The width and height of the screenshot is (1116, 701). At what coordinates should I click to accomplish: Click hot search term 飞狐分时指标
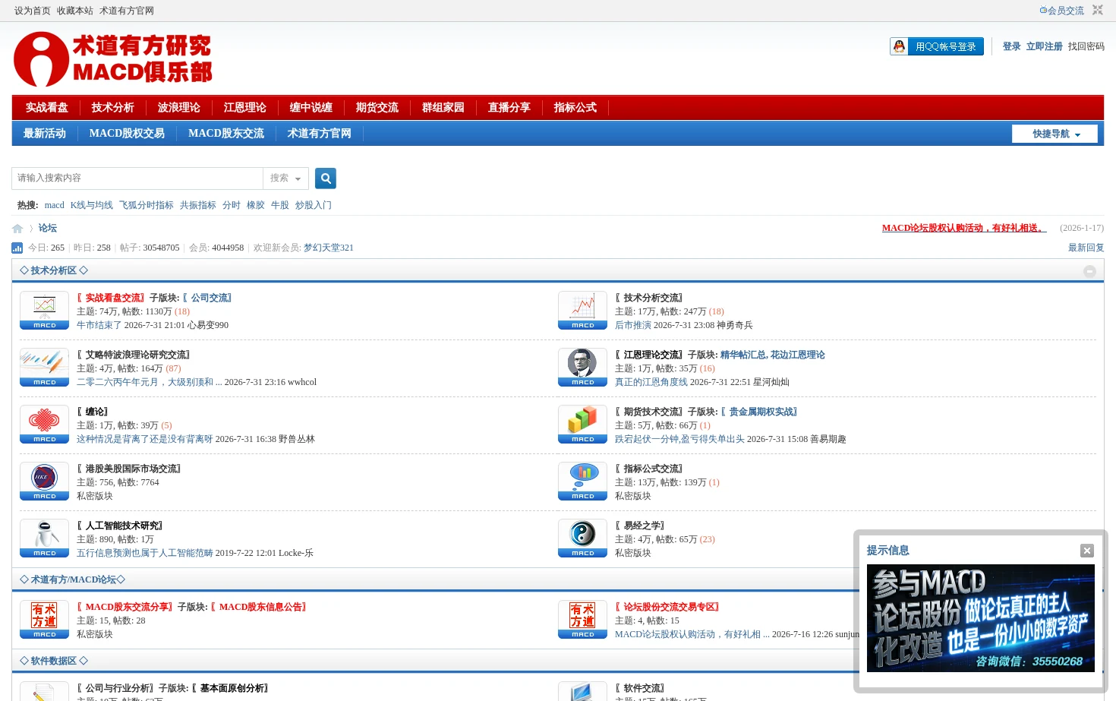(x=147, y=205)
